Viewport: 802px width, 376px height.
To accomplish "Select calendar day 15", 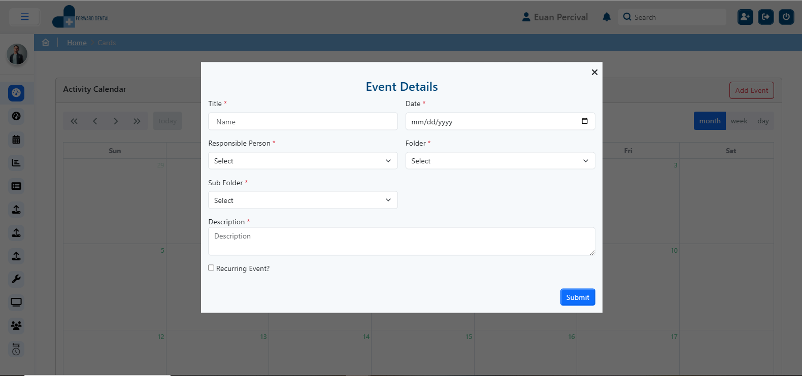I will click(x=469, y=337).
